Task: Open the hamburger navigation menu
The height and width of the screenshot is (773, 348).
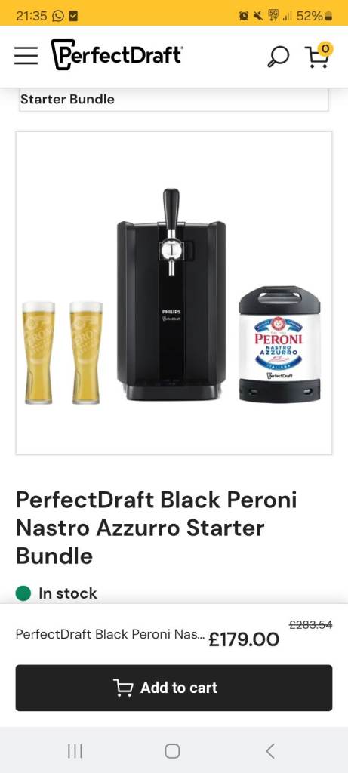Action: click(x=26, y=56)
